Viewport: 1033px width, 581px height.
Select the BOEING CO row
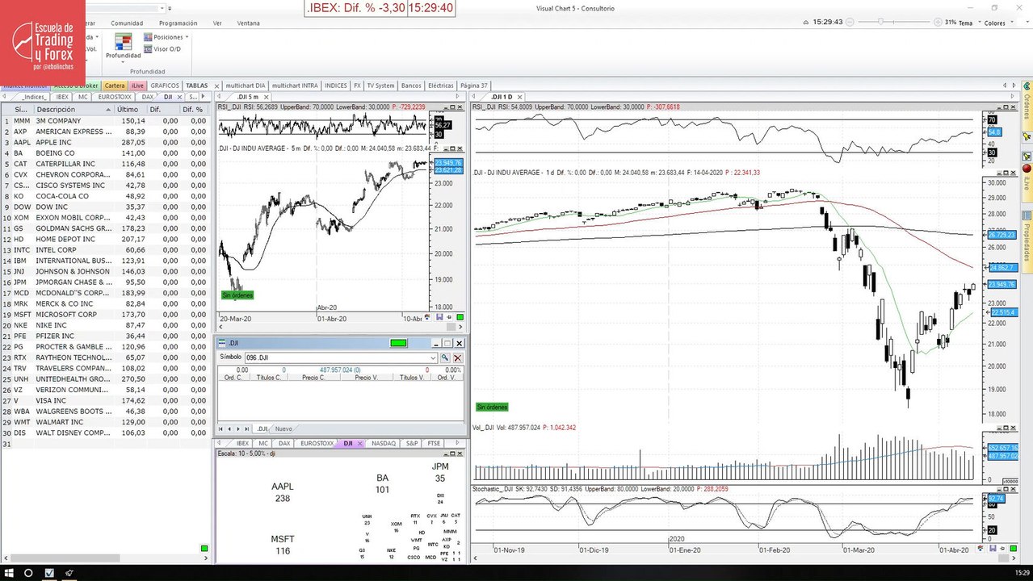tap(105, 153)
